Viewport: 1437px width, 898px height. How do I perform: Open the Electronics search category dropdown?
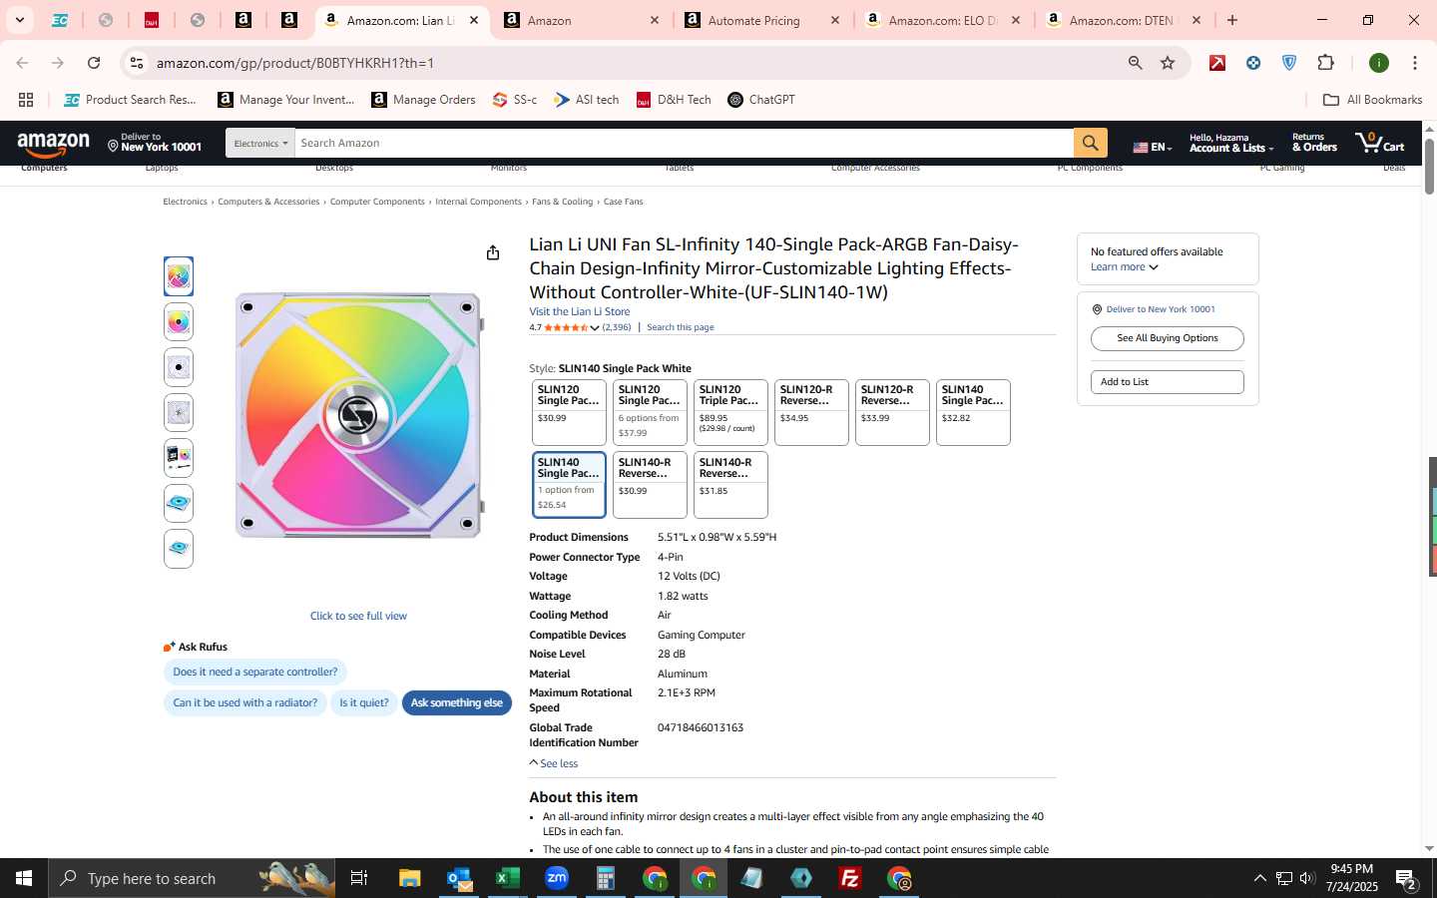tap(260, 143)
